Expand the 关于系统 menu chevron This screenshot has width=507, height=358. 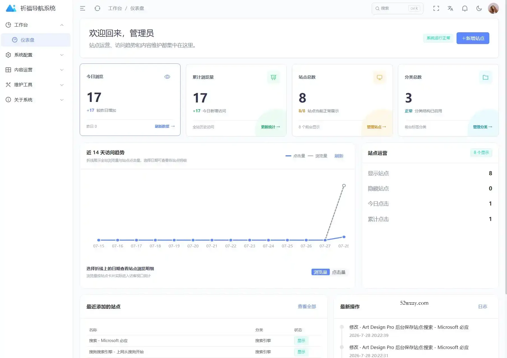point(62,100)
